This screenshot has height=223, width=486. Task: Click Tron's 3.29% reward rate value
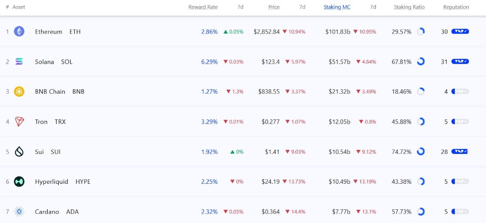click(x=209, y=122)
